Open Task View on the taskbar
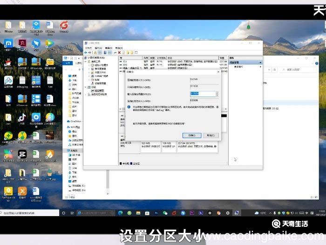 72,213
